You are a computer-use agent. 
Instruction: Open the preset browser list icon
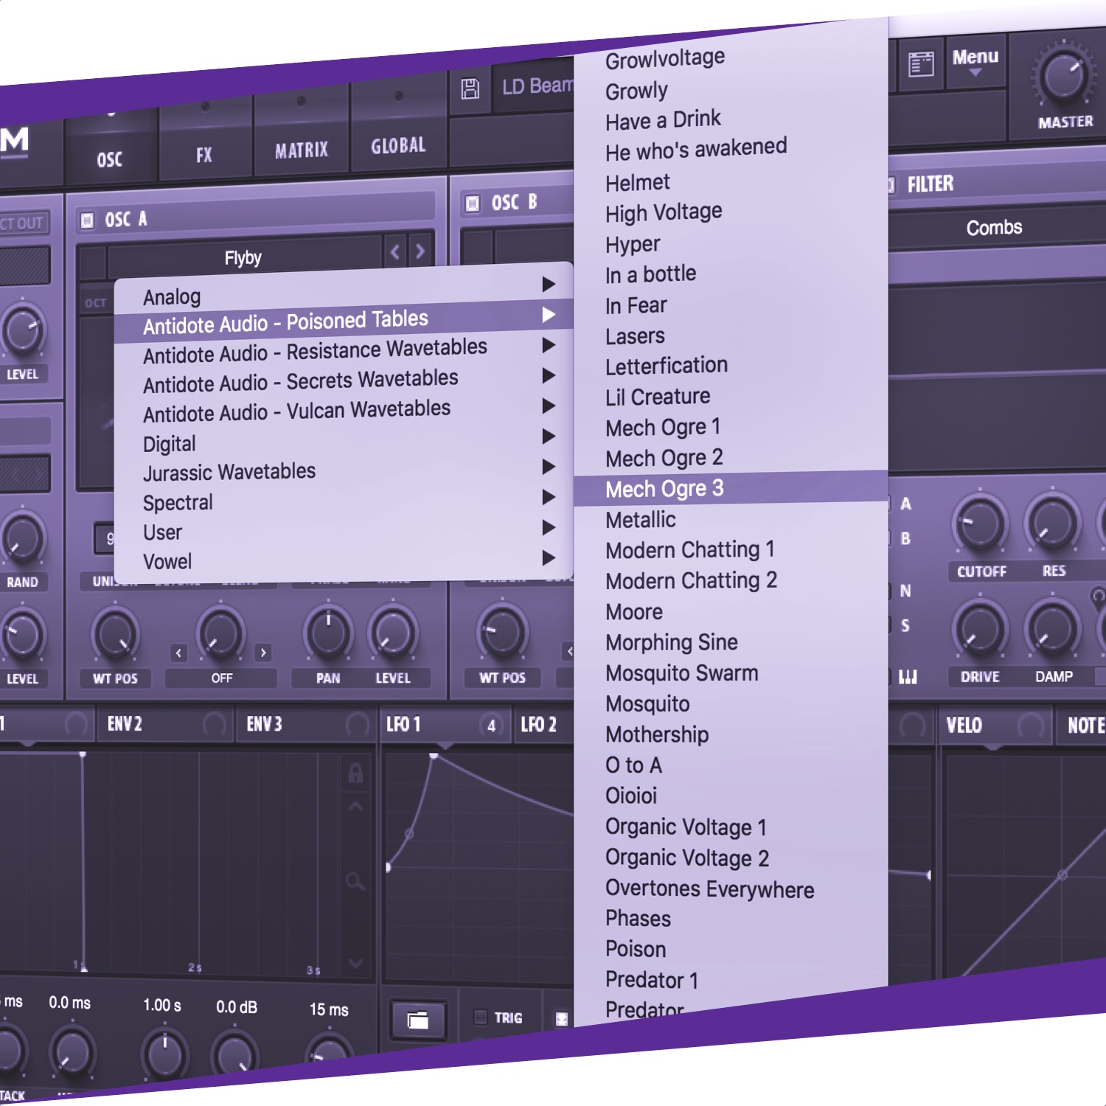tap(920, 65)
